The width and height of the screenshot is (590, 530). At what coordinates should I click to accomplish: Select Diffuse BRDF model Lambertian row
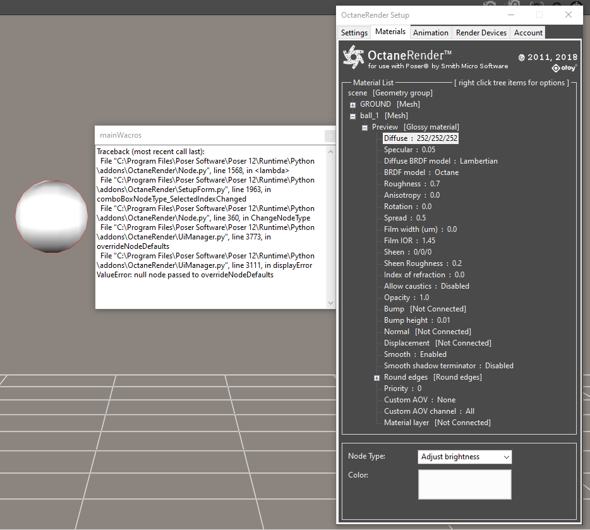(441, 161)
